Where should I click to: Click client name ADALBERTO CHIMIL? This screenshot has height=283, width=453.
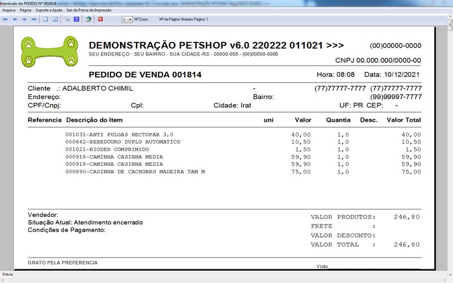click(97, 88)
